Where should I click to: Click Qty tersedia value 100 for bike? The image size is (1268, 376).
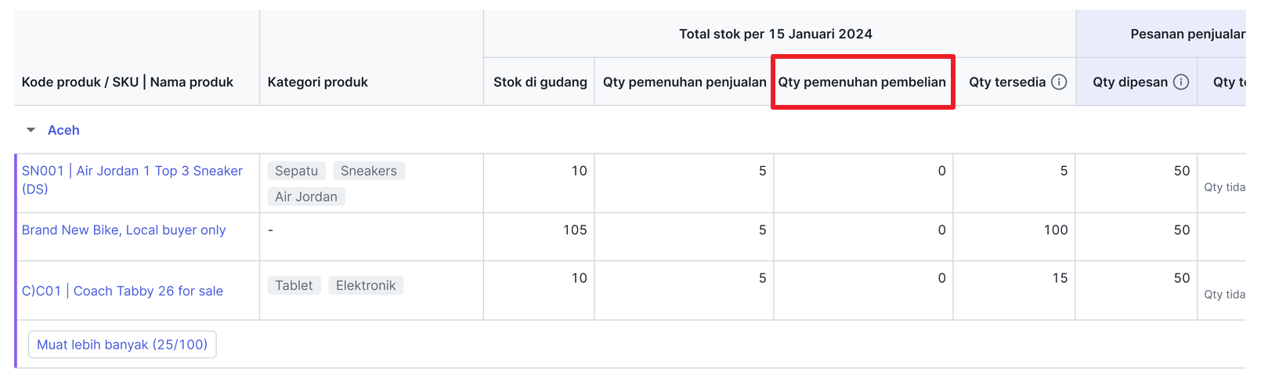tap(1055, 230)
